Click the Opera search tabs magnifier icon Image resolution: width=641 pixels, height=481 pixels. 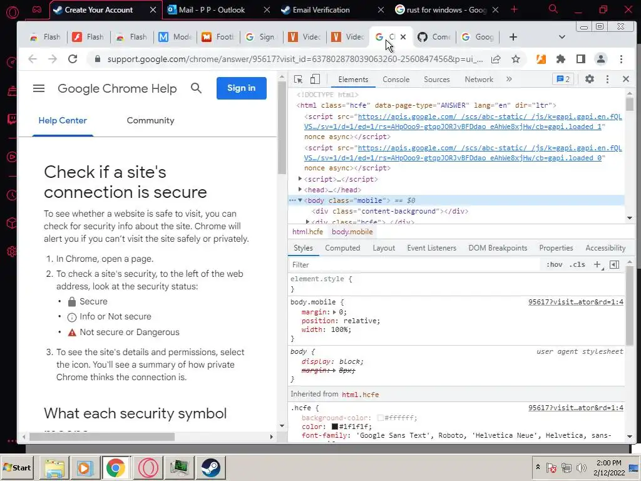pyautogui.click(x=553, y=9)
